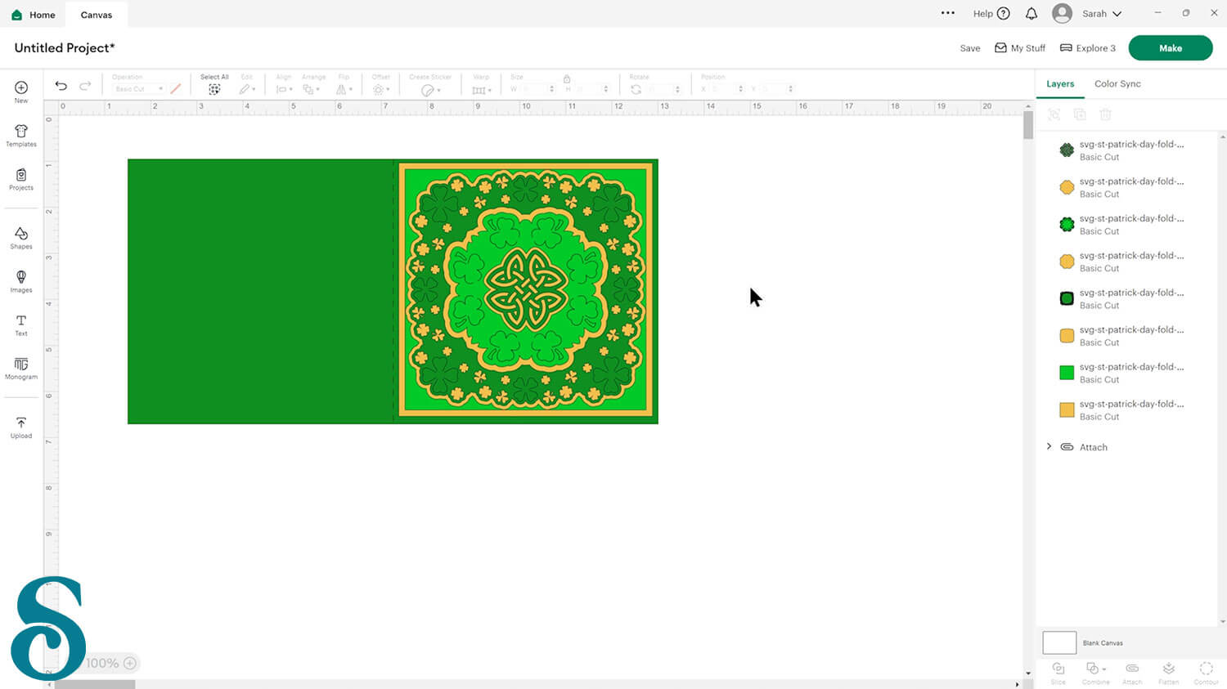Click the Attach tool at panel bottom

[x=1132, y=673]
